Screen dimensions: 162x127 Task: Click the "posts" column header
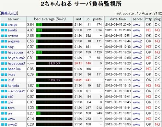pos(98,19)
